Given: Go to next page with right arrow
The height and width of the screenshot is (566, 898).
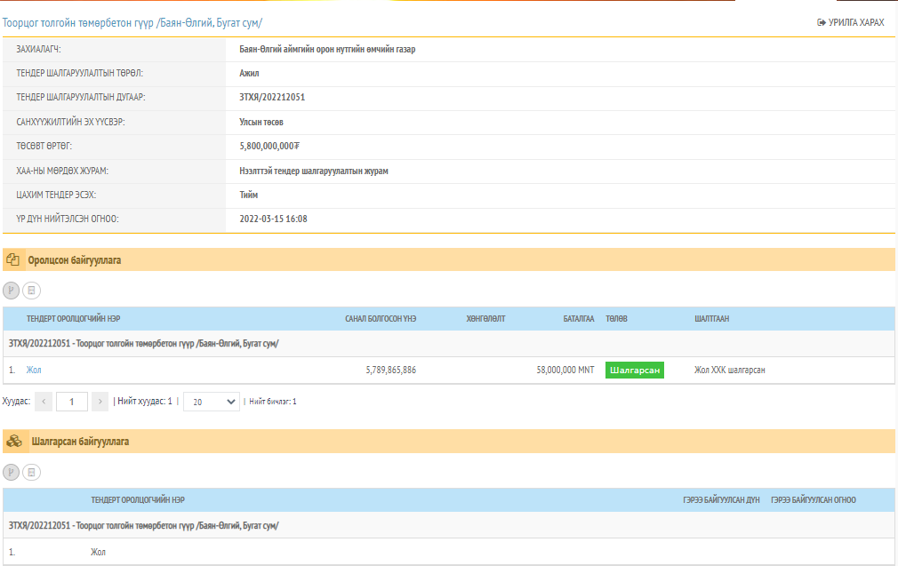Looking at the screenshot, I should [x=100, y=402].
